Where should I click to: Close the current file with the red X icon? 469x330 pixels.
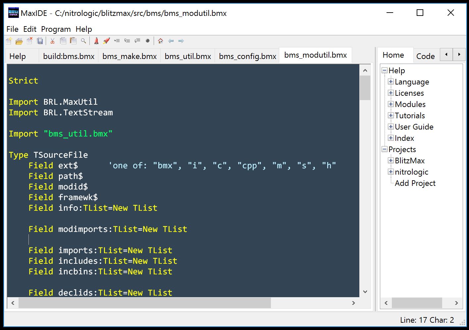[x=29, y=40]
